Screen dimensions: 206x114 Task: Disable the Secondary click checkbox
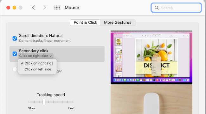point(15,54)
